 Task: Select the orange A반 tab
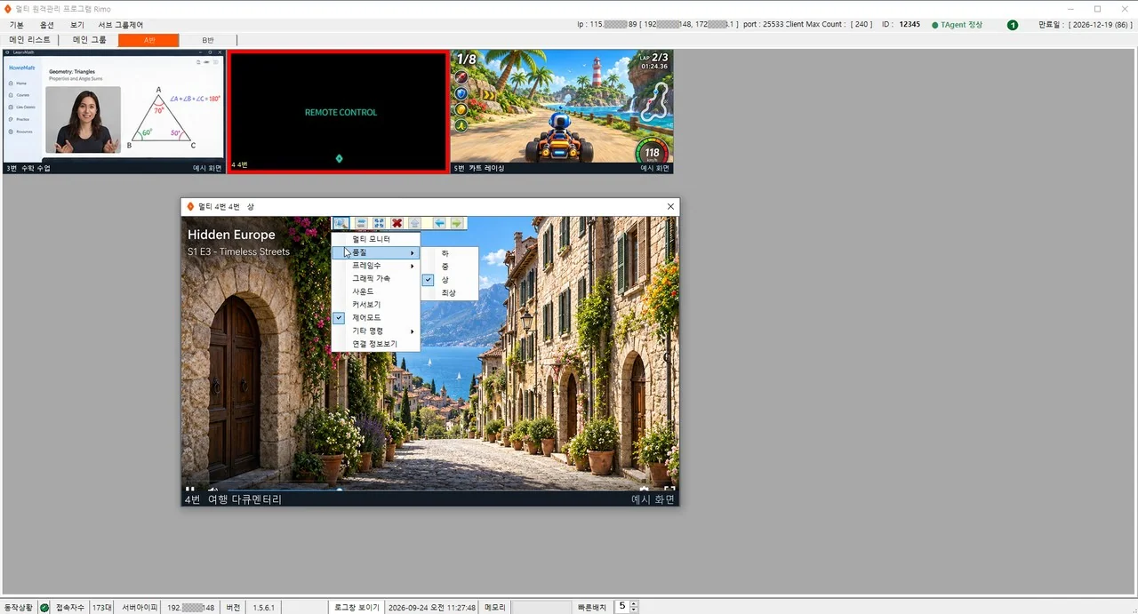148,40
